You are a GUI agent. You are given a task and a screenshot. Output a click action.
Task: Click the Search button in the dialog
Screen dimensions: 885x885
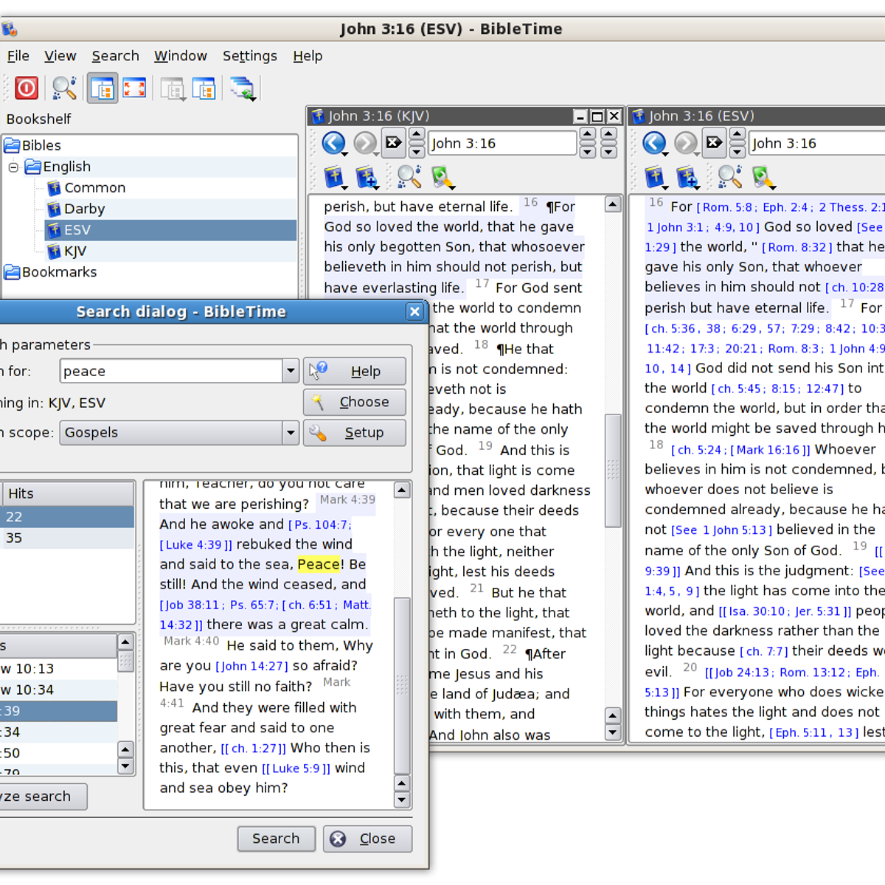277,839
